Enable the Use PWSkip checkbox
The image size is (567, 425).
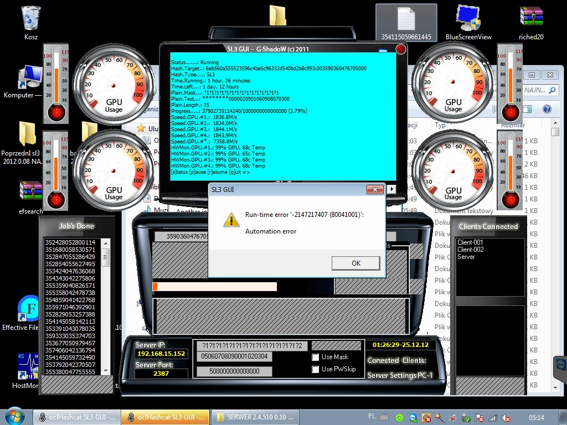click(315, 369)
